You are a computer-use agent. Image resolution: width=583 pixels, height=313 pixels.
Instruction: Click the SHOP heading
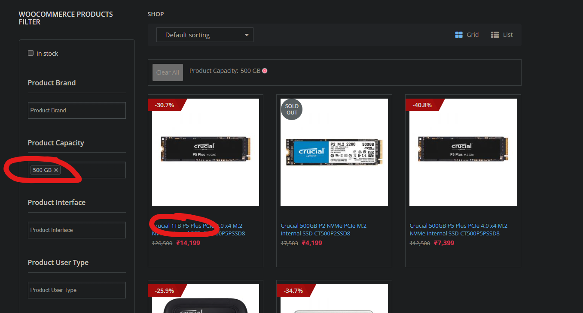coord(156,14)
